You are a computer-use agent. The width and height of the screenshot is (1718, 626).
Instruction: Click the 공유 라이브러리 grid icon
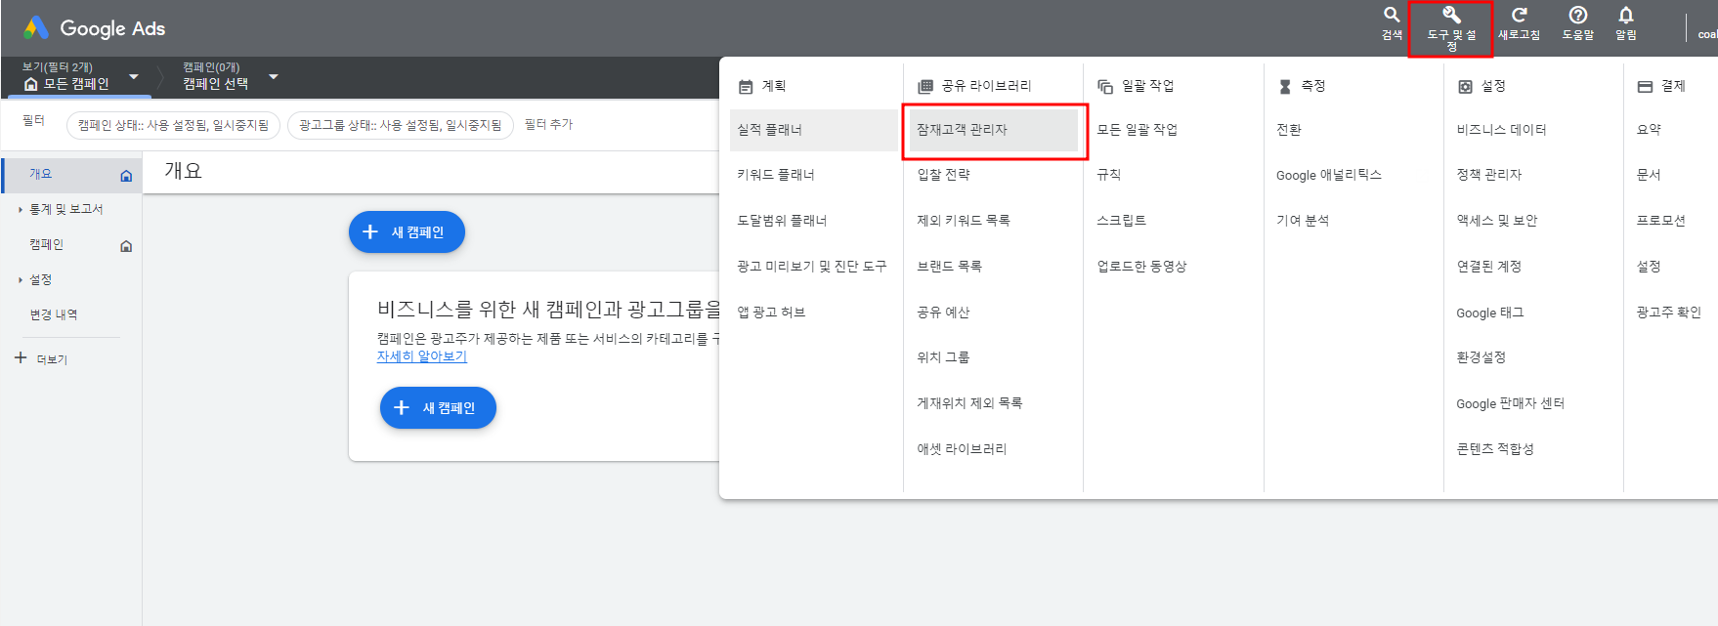(x=925, y=87)
